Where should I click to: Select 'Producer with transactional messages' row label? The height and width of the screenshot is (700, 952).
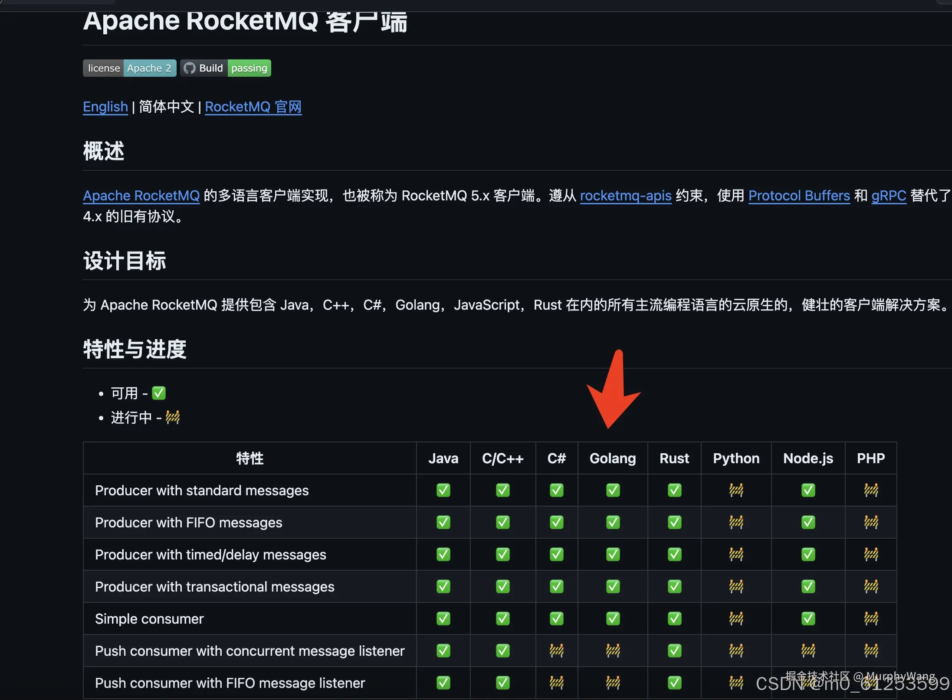[x=214, y=586]
